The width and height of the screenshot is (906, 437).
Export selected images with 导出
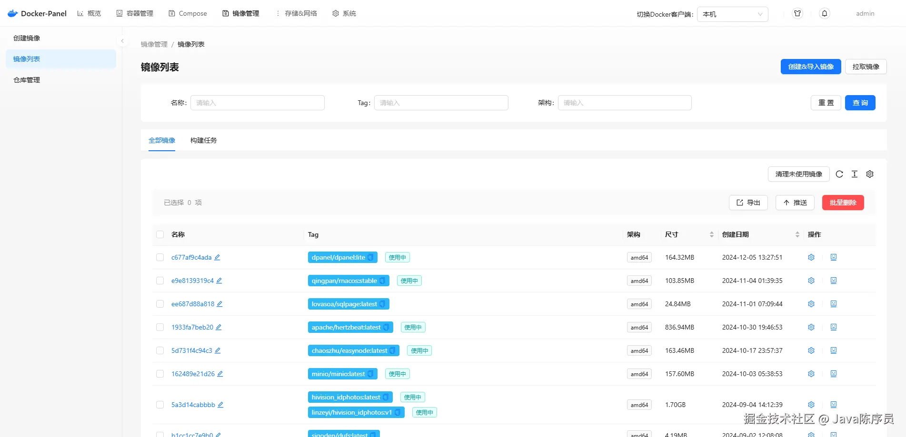point(748,203)
